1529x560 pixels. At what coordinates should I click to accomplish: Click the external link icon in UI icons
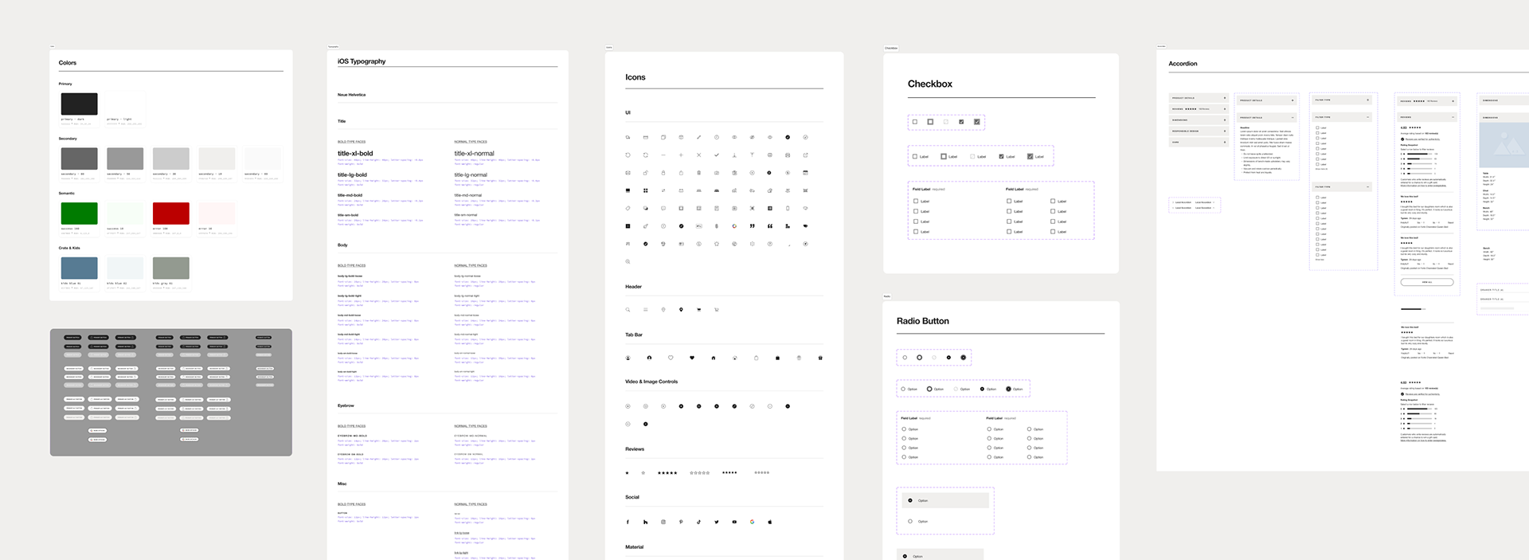[805, 155]
